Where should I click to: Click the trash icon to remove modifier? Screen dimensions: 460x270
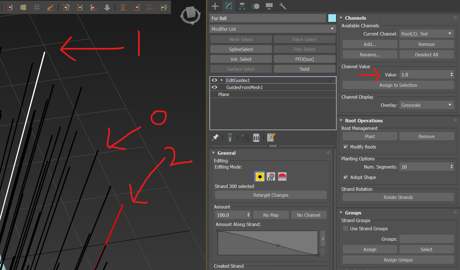256,138
